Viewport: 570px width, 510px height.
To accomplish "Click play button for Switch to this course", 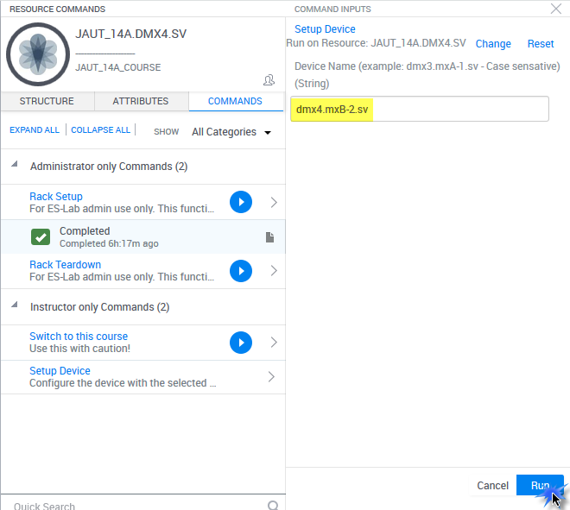I will [241, 343].
